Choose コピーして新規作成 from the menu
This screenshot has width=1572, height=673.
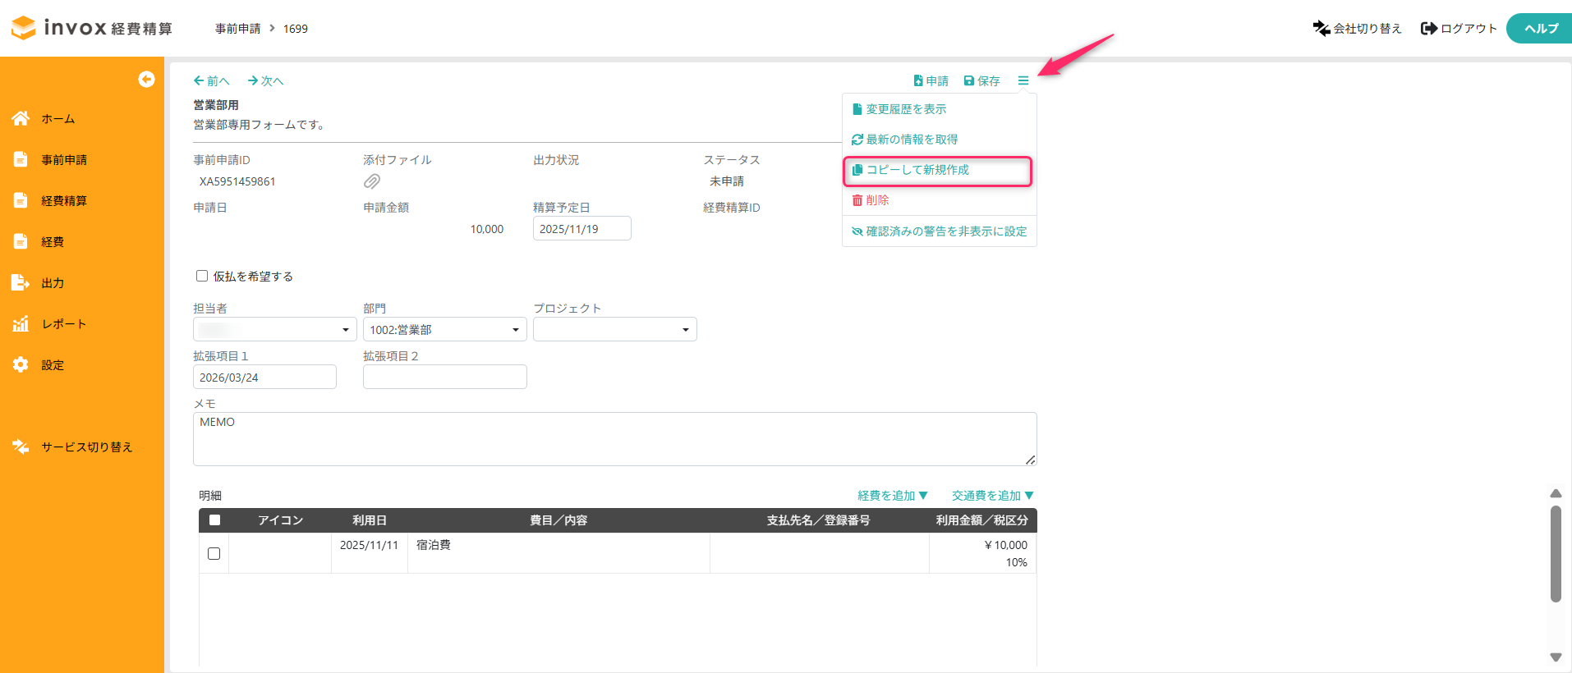click(917, 170)
